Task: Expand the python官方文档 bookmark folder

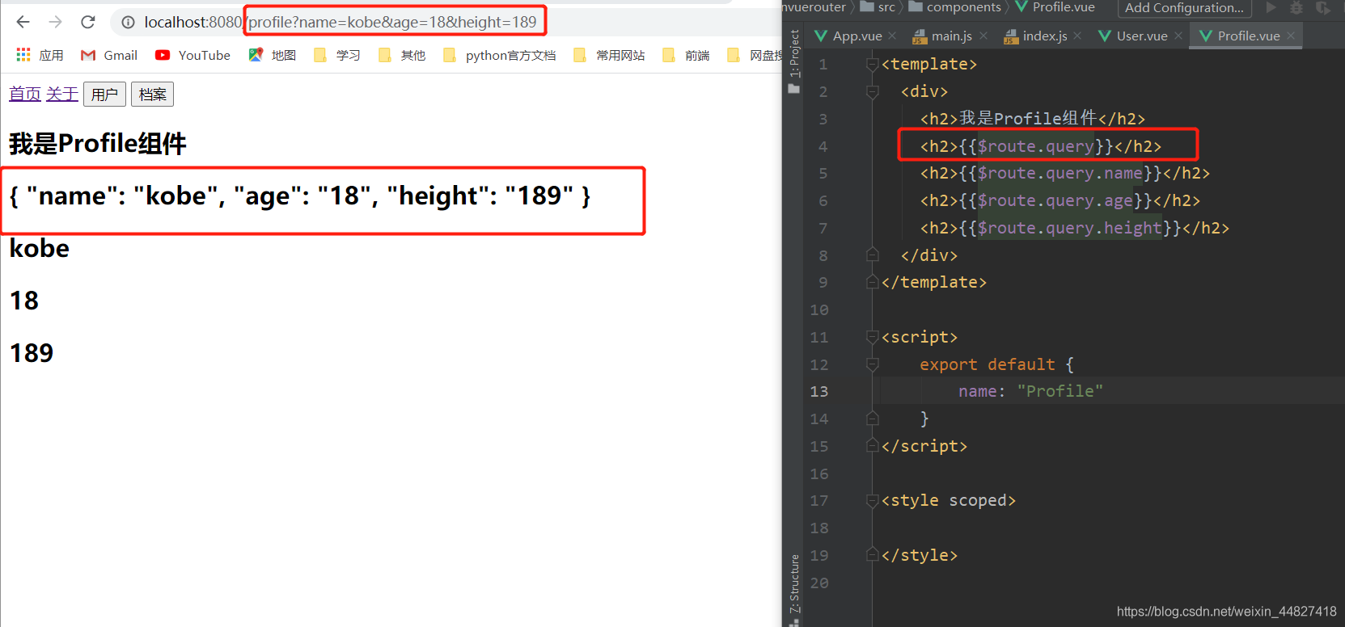Action: coord(499,55)
